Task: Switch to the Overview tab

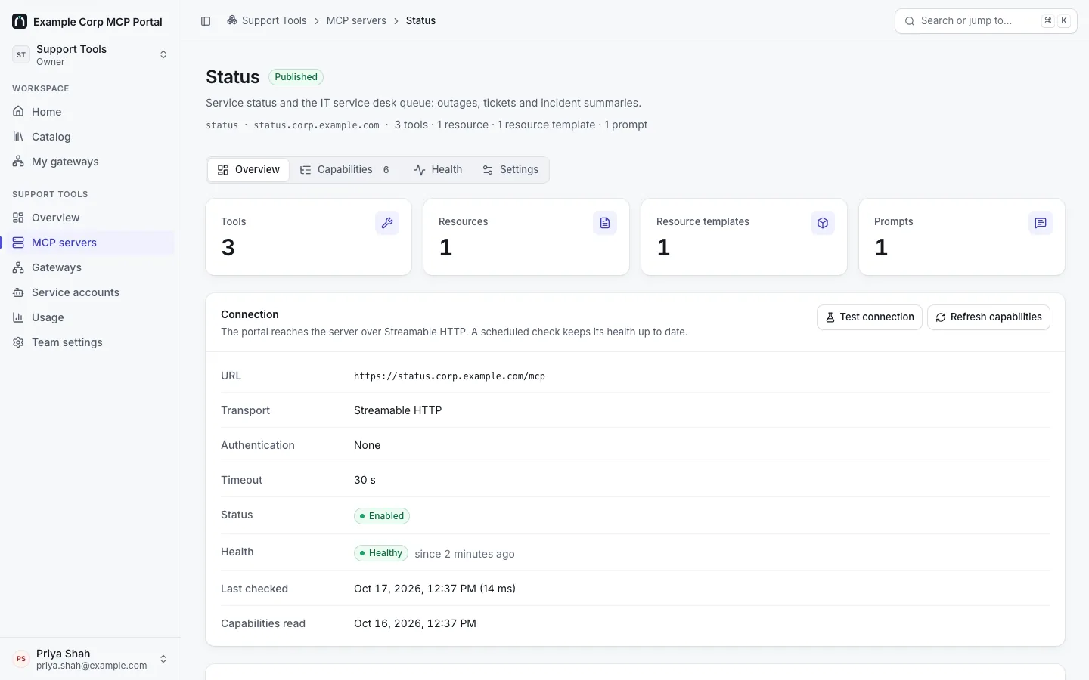Action: 249,170
